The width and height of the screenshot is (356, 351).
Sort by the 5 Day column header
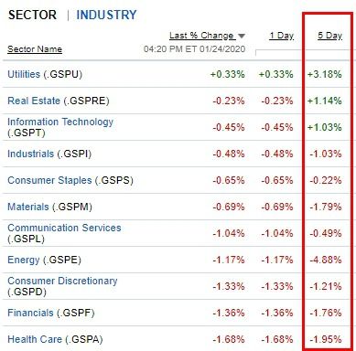(x=329, y=36)
